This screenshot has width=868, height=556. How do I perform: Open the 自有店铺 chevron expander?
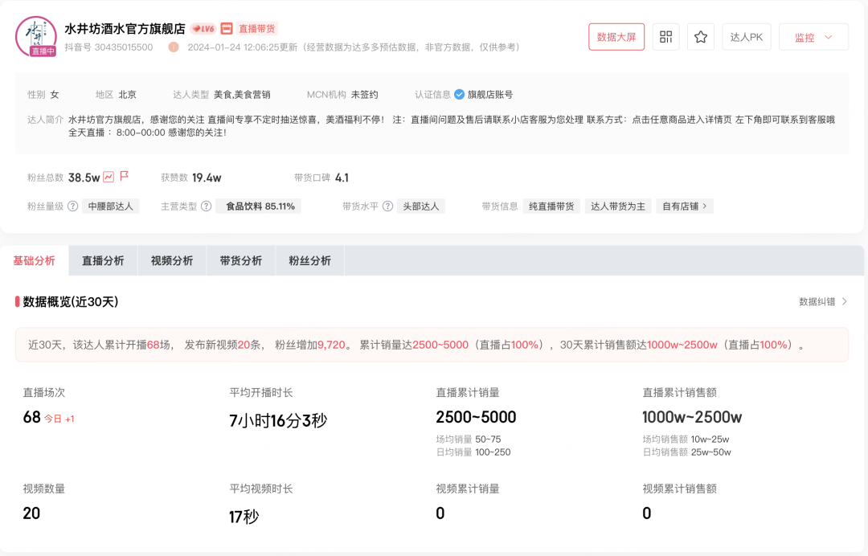click(x=705, y=206)
